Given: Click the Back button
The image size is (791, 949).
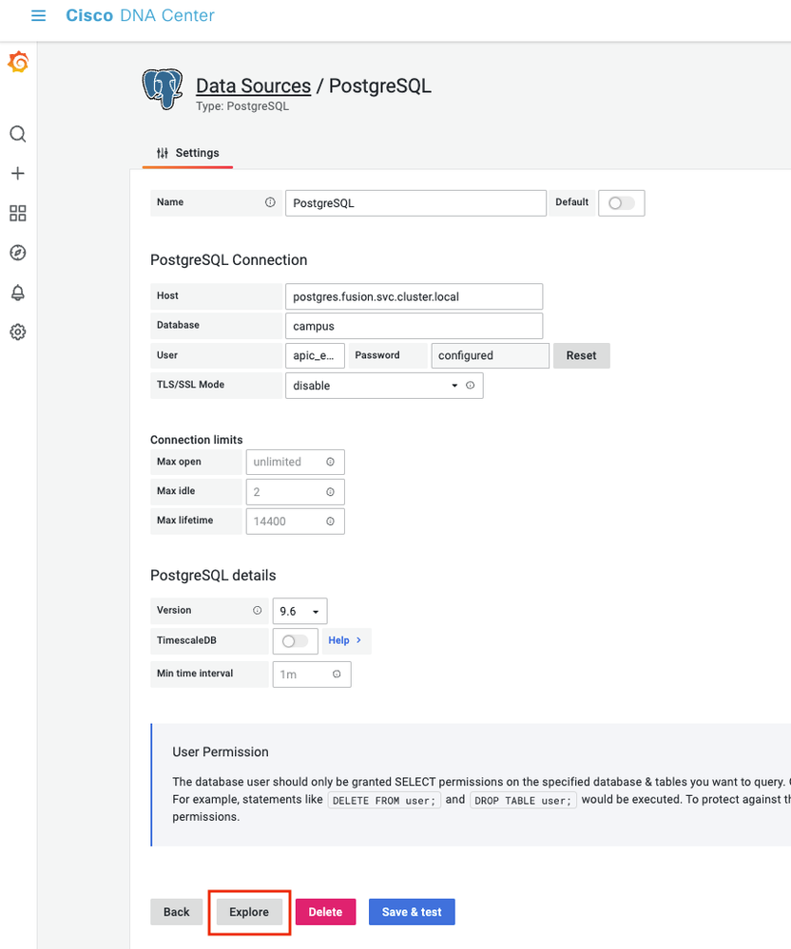Looking at the screenshot, I should pyautogui.click(x=176, y=912).
